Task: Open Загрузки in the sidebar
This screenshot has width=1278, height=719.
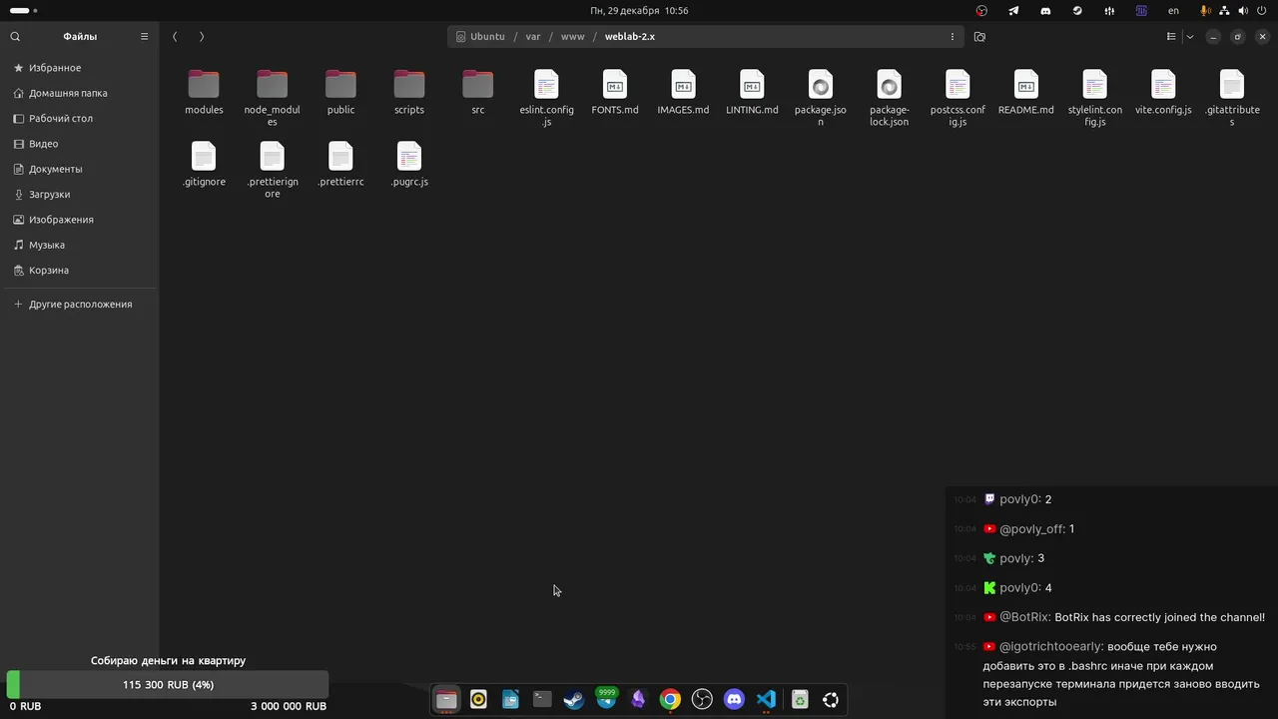Action: 79,194
